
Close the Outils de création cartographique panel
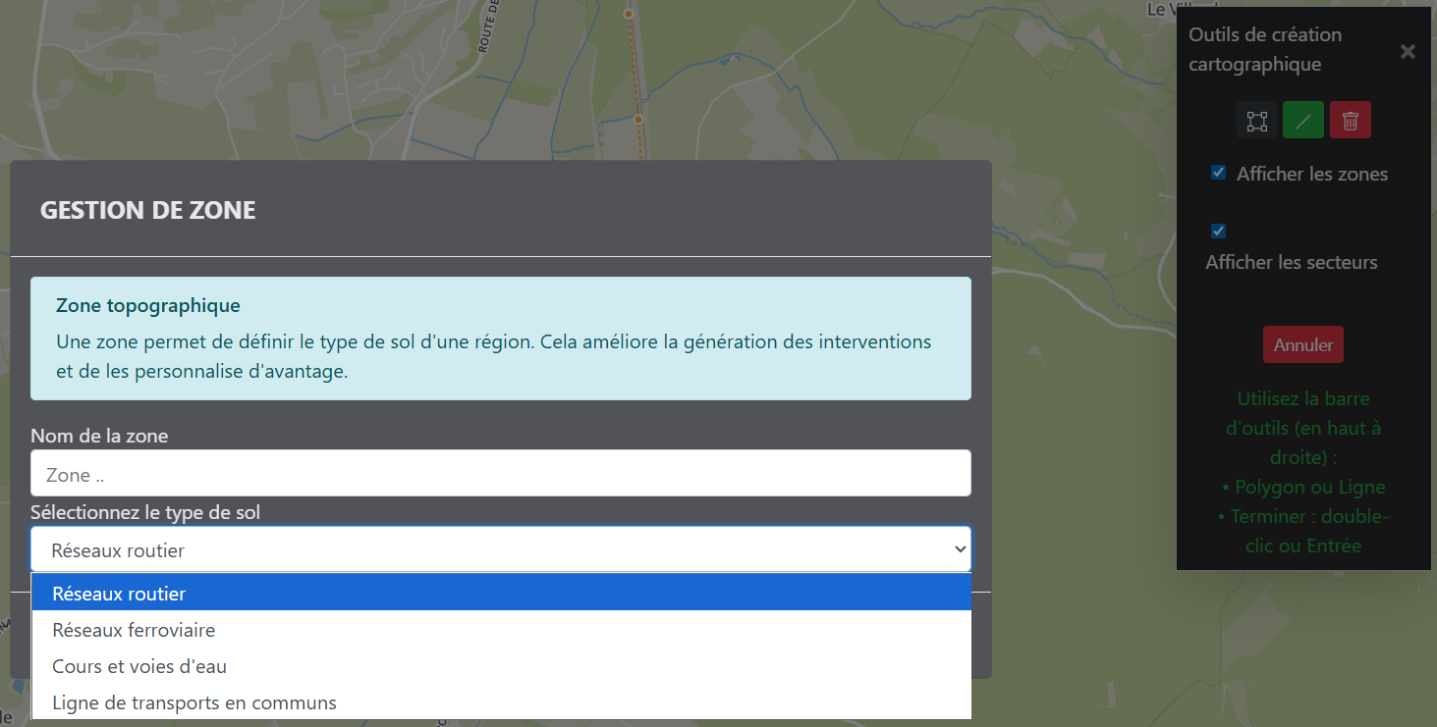pyautogui.click(x=1408, y=51)
